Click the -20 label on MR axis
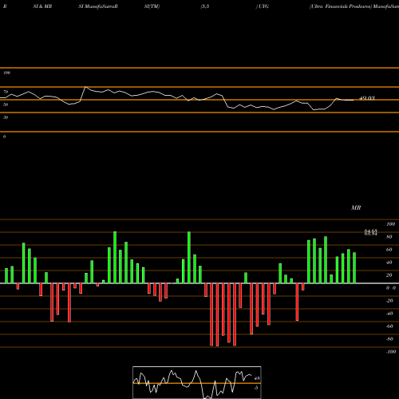 coord(389,301)
